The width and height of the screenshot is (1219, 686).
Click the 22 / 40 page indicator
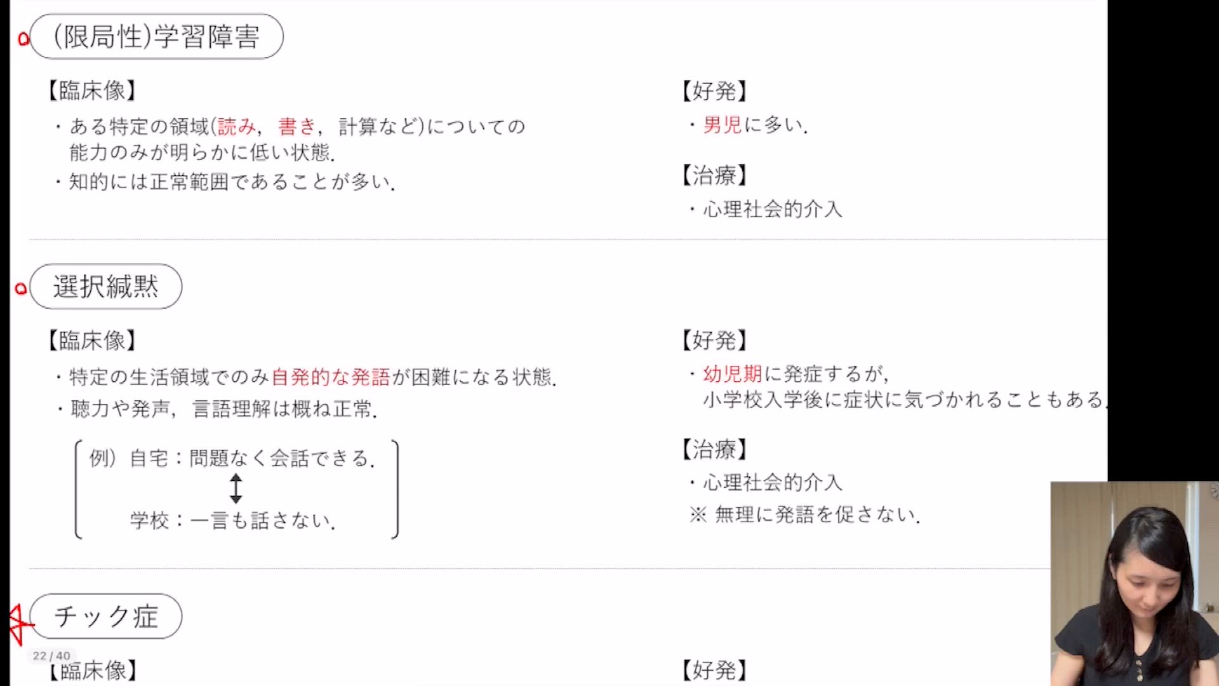[x=51, y=656]
